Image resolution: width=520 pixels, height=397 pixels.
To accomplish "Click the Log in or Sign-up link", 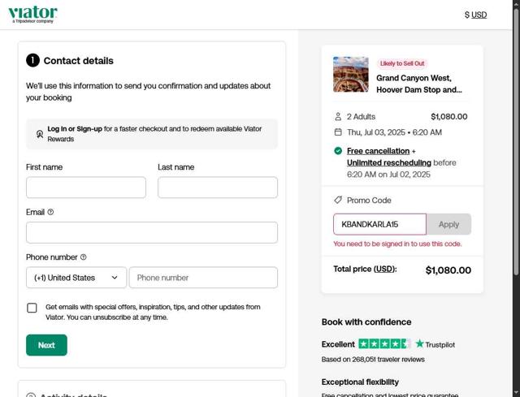I will coord(75,129).
